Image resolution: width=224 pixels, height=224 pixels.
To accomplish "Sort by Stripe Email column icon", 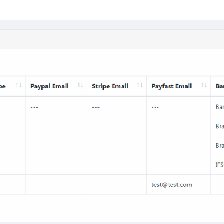I will pos(139,85).
